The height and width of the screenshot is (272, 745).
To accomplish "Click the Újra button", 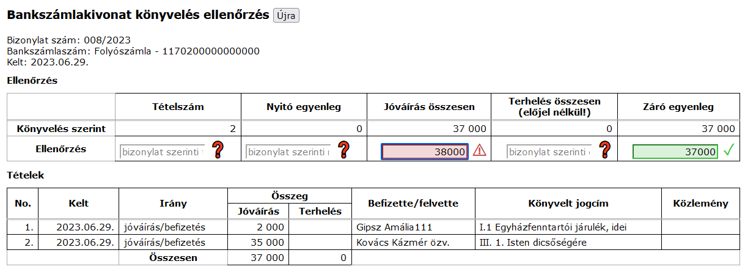I will (x=286, y=16).
